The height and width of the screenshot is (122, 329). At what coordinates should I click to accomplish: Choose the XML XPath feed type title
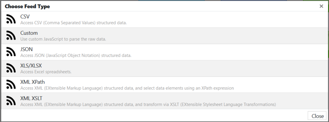[32, 82]
